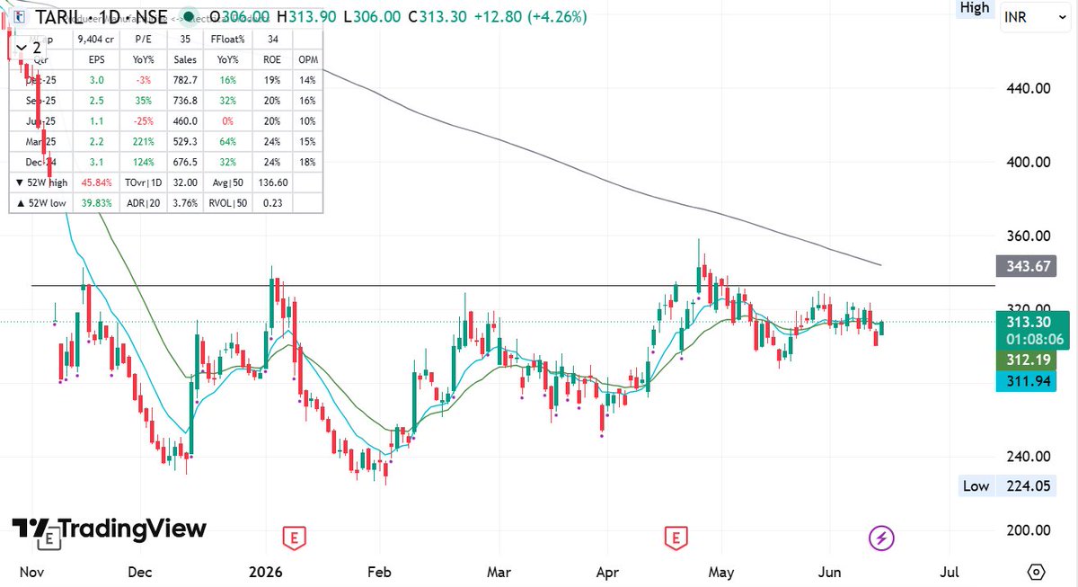Image resolution: width=1078 pixels, height=587 pixels.
Task: Open chart settings hexagon icon at bottom right
Action: point(1037,572)
